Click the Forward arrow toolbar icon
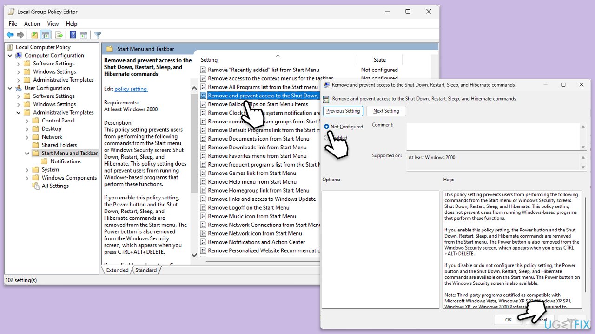 coord(20,35)
